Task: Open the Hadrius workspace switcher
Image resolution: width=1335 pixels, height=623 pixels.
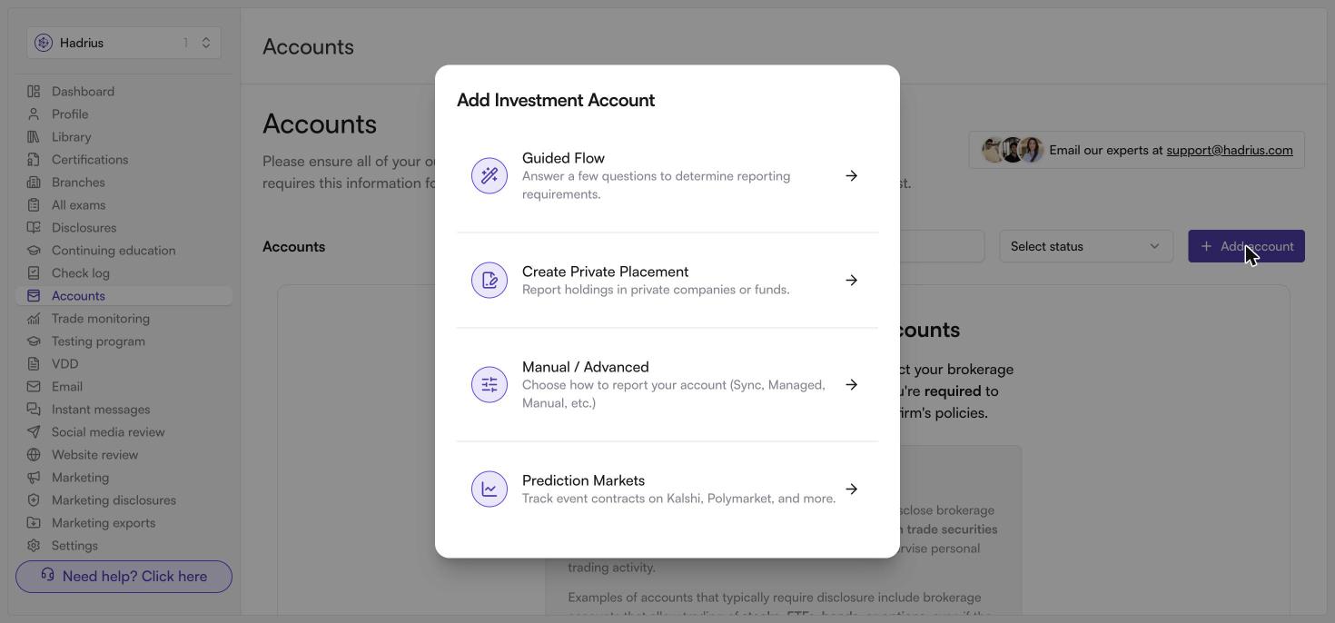Action: click(x=124, y=43)
